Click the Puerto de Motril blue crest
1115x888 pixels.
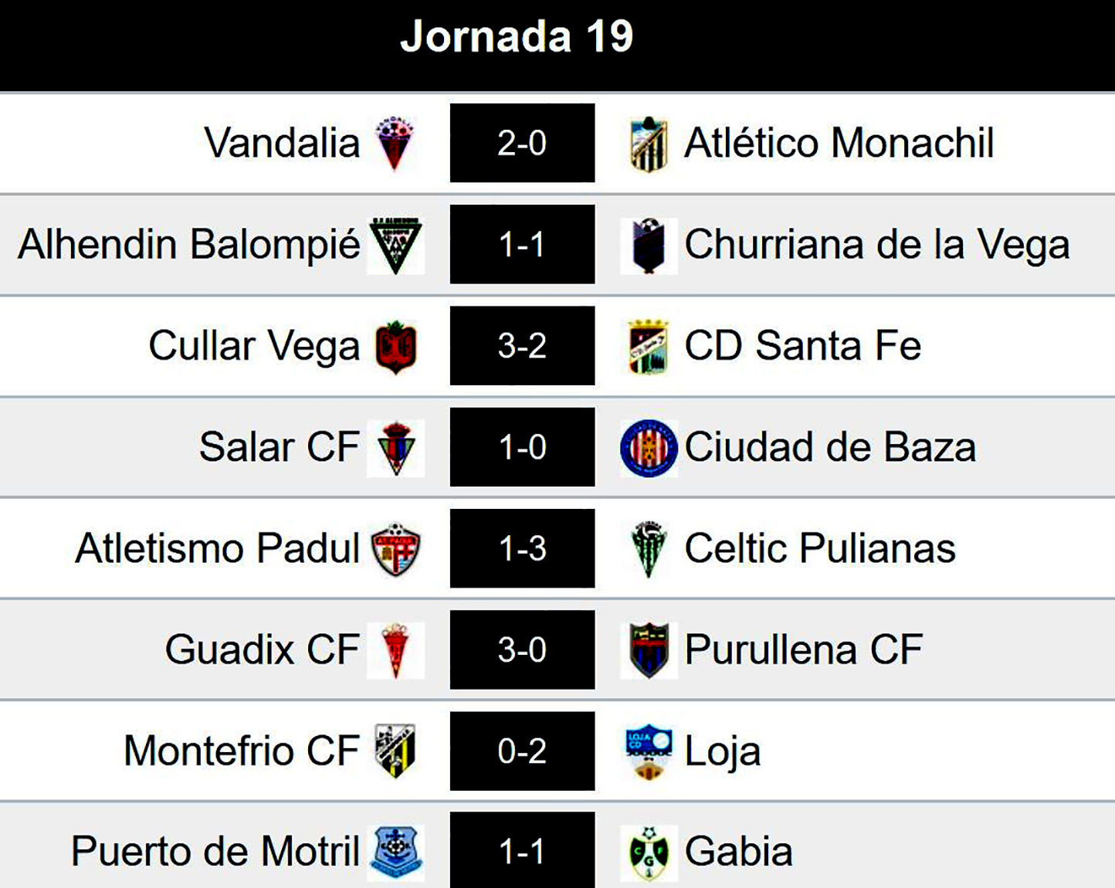click(x=396, y=852)
